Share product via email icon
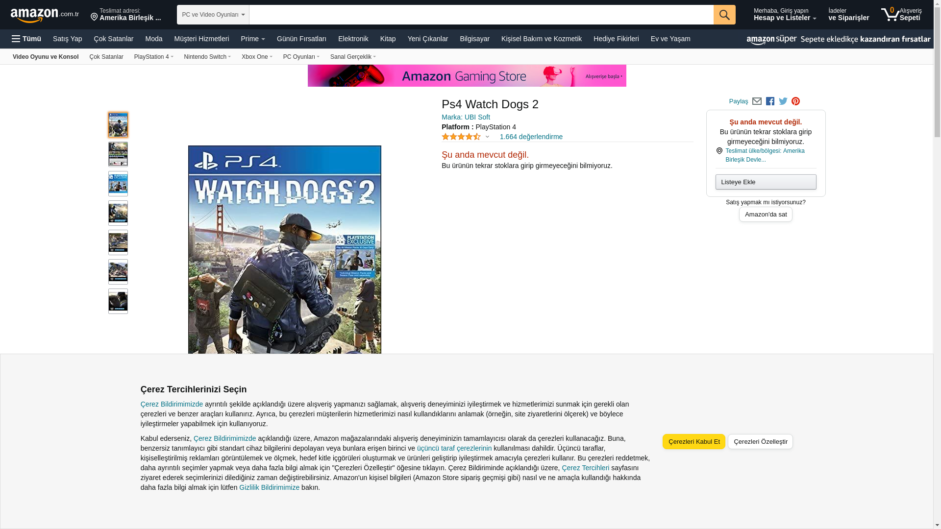 coord(757,101)
